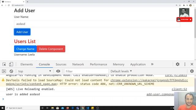The height and width of the screenshot is (110, 196).
Task: Open the Chrome profile avatar
Action: point(190,5)
